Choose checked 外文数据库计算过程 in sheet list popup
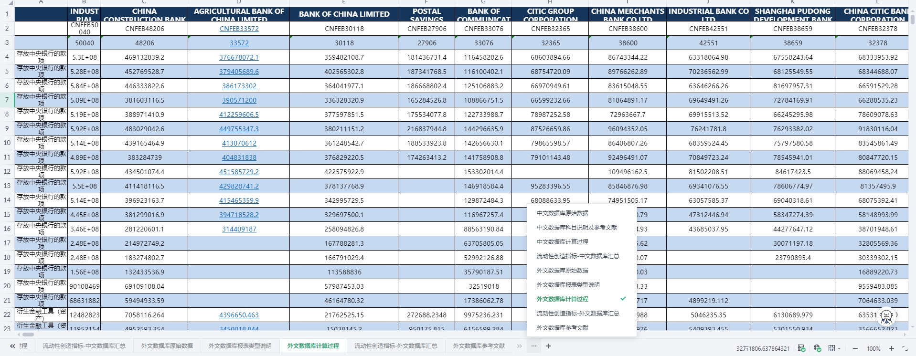This screenshot has height=356, width=916. pyautogui.click(x=582, y=299)
